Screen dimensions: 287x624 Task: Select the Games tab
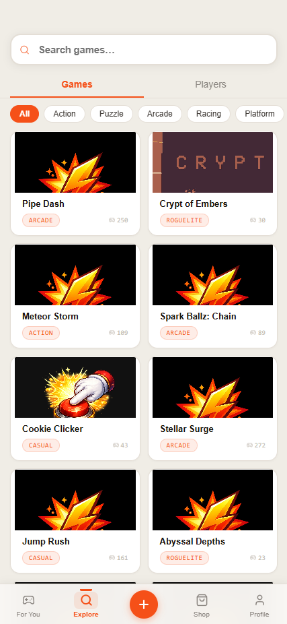(x=77, y=84)
